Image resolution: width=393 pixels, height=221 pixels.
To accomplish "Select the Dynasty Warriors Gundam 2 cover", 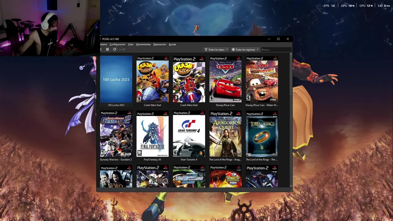I will [x=116, y=134].
